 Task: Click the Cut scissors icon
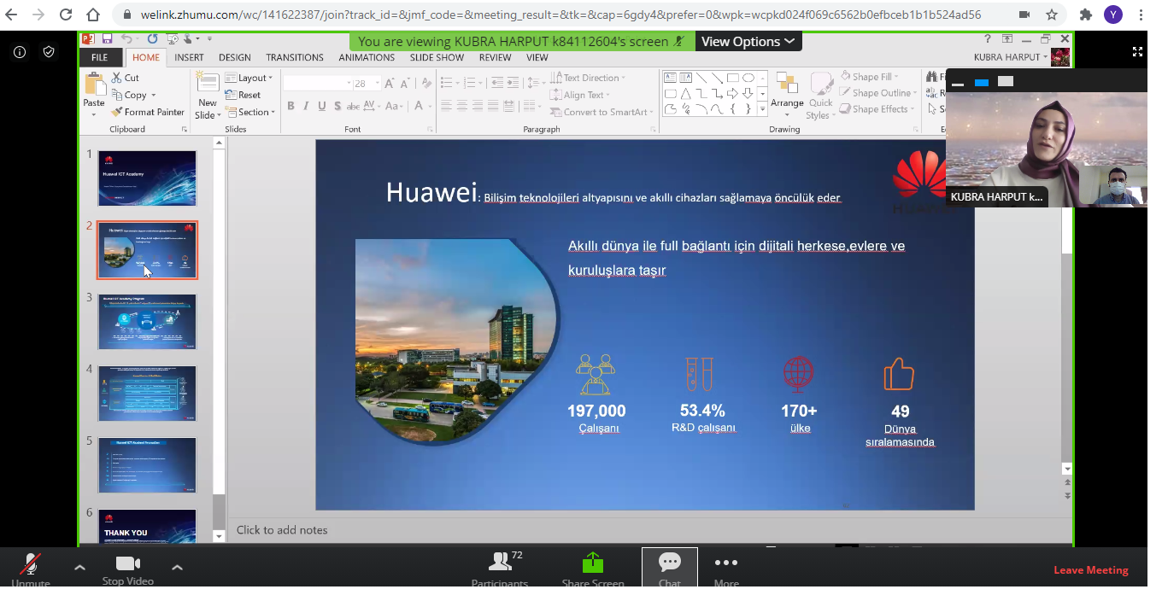(116, 78)
